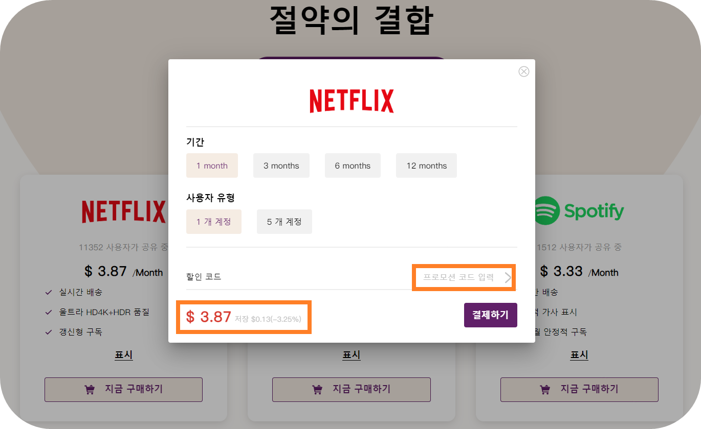Image resolution: width=701 pixels, height=429 pixels.
Task: Click the checkmark beside 실시간 배송
Action: point(49,293)
